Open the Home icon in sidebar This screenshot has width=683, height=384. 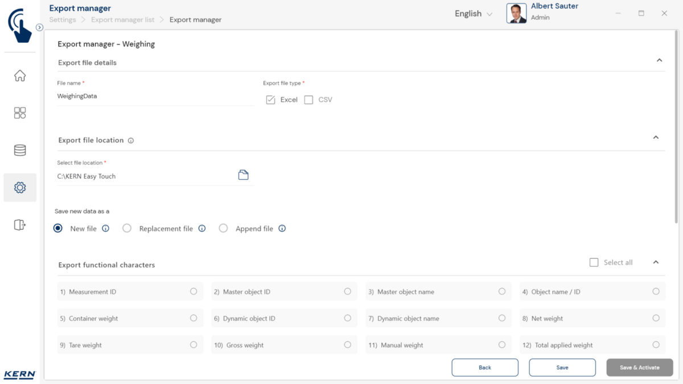(x=20, y=76)
